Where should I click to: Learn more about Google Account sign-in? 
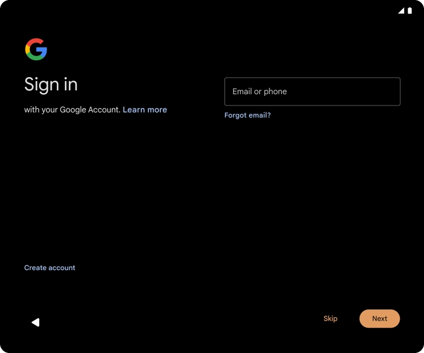pyautogui.click(x=145, y=110)
